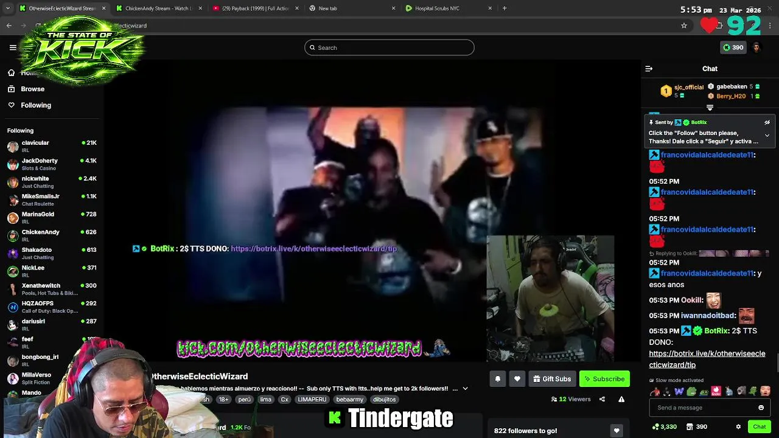Open the shop icon showing 390
Image resolution: width=779 pixels, height=438 pixels.
coord(697,427)
